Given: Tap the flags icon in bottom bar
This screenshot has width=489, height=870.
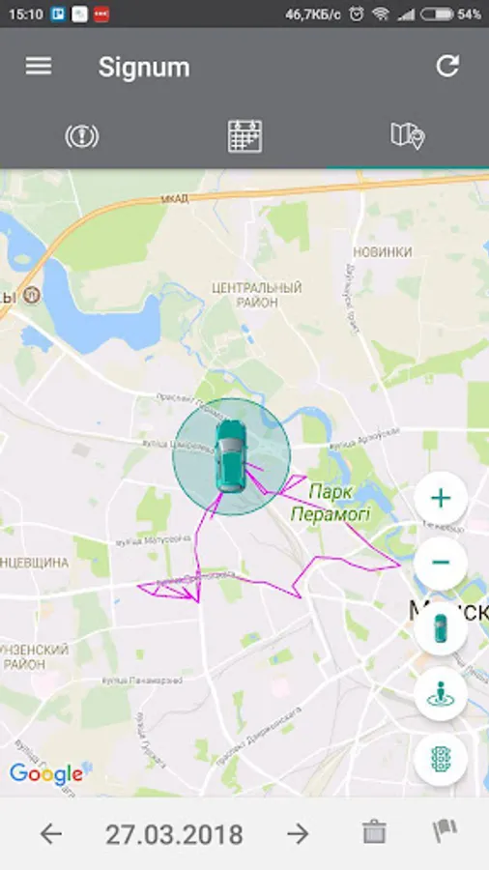Looking at the screenshot, I should point(446,831).
